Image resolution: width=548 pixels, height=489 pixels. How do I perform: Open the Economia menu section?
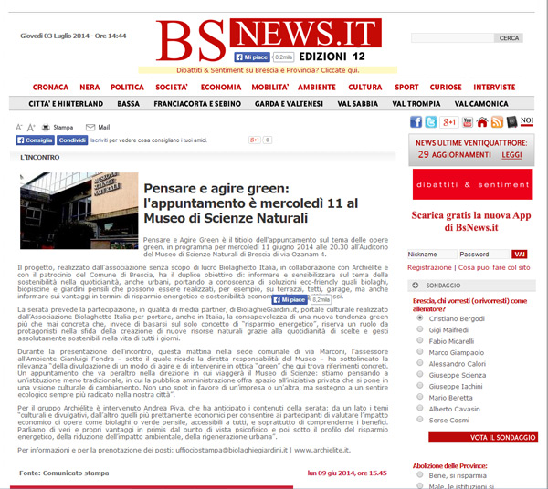221,88
